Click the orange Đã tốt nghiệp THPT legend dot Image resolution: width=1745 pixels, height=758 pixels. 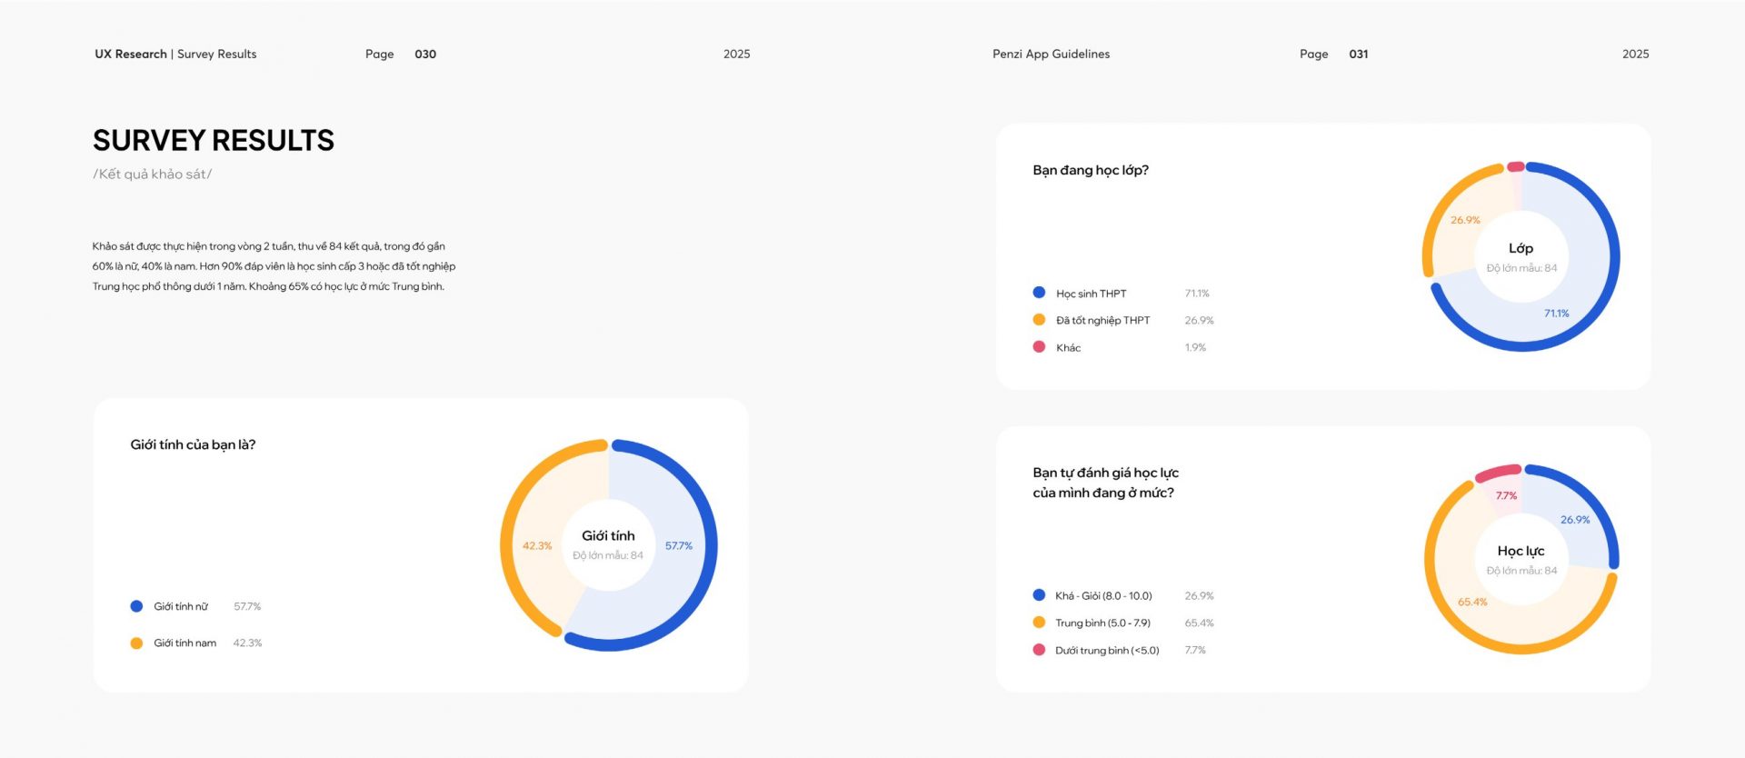click(1039, 320)
